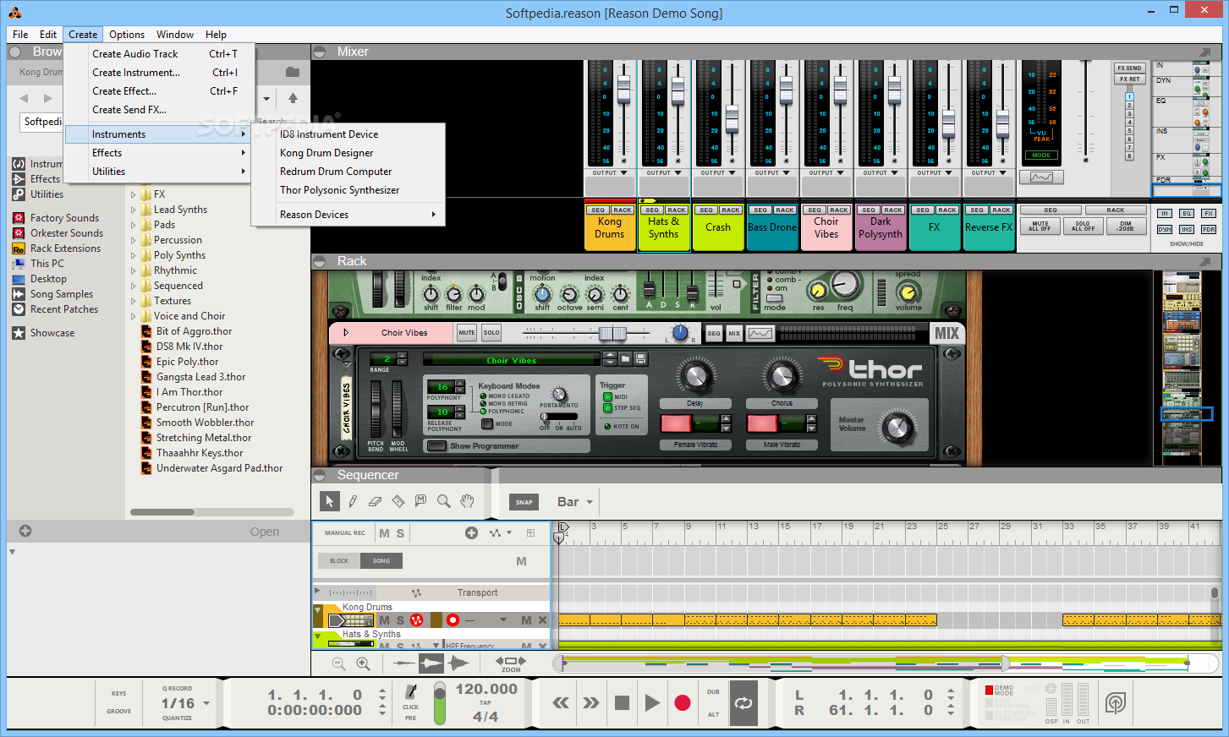The height and width of the screenshot is (737, 1229).
Task: Click the Play transport button
Action: (x=652, y=702)
